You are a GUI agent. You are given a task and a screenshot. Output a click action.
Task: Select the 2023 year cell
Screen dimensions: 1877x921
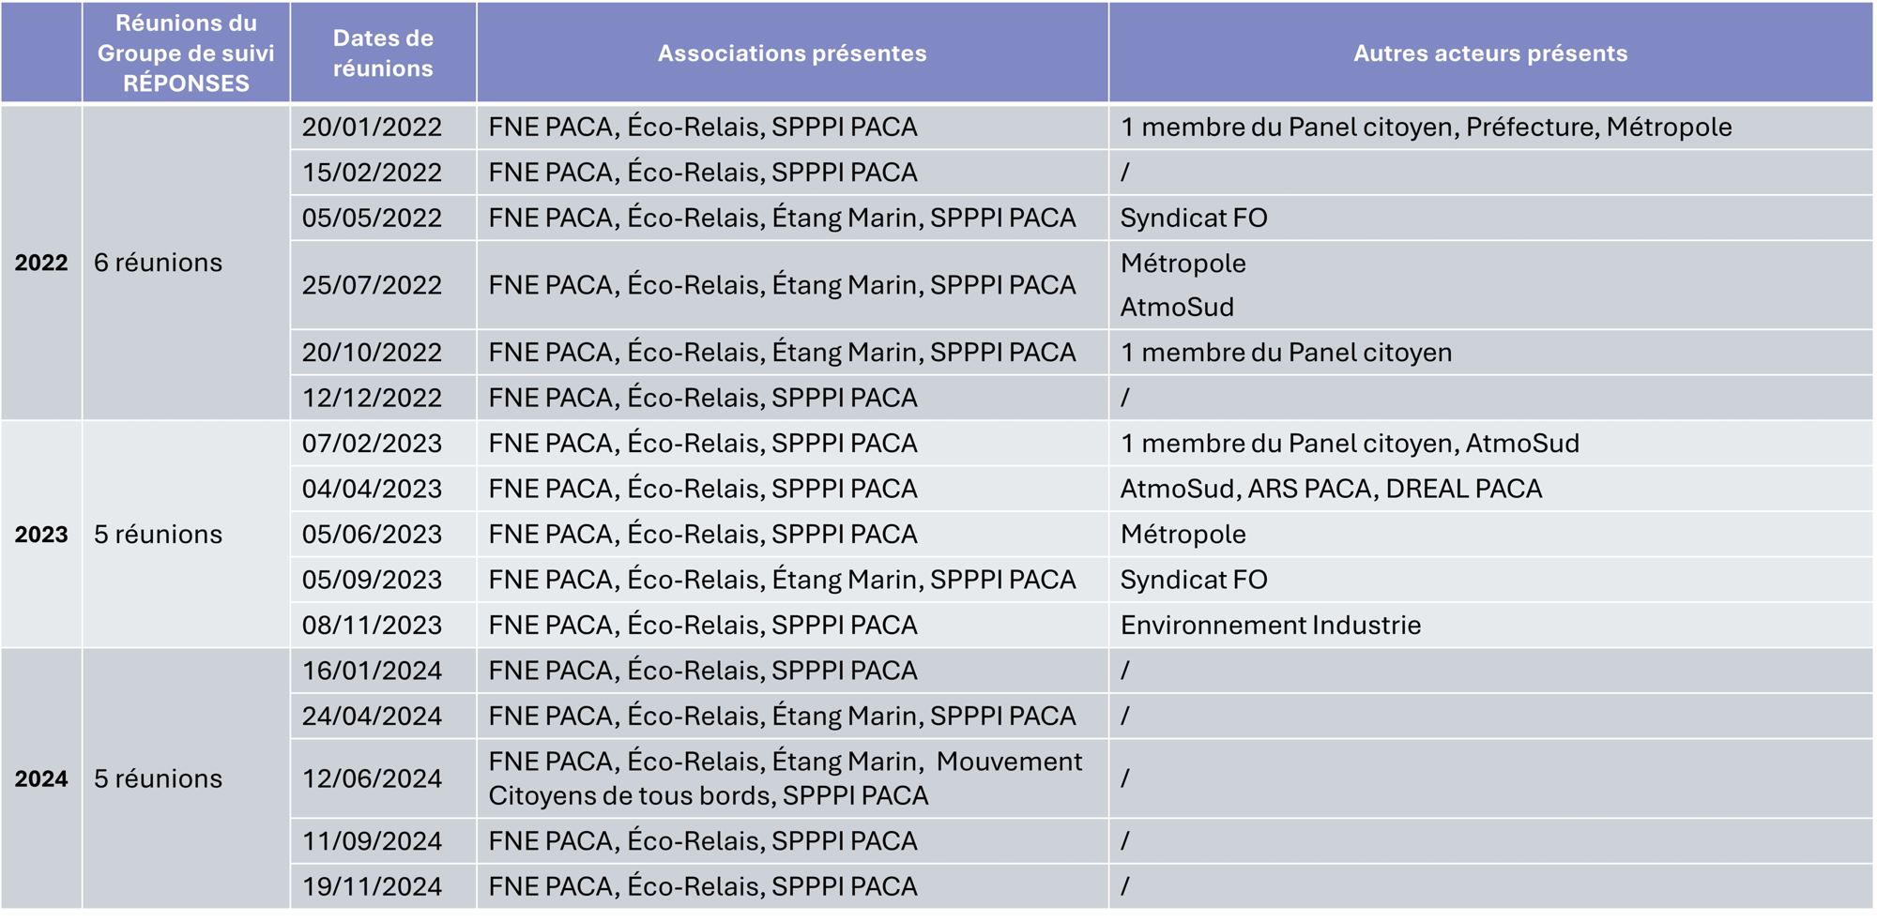(41, 535)
